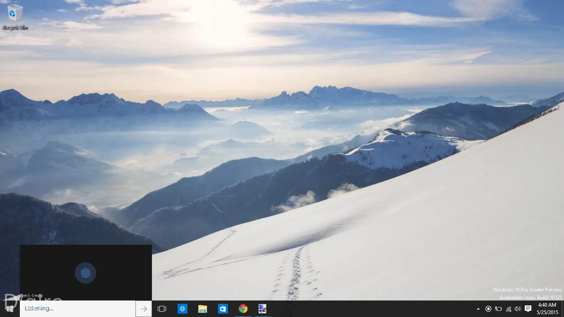
Task: Open the Start menu Windows logo
Action: pyautogui.click(x=10, y=309)
